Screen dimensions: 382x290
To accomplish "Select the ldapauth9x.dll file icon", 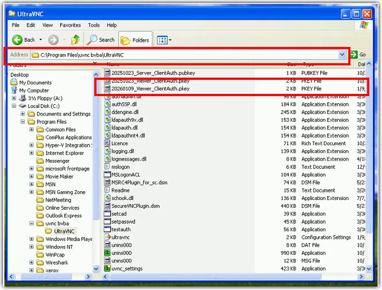I will point(107,120).
